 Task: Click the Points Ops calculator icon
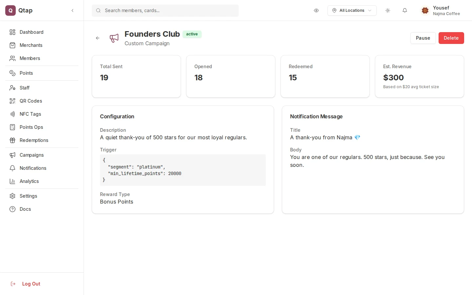click(12, 127)
